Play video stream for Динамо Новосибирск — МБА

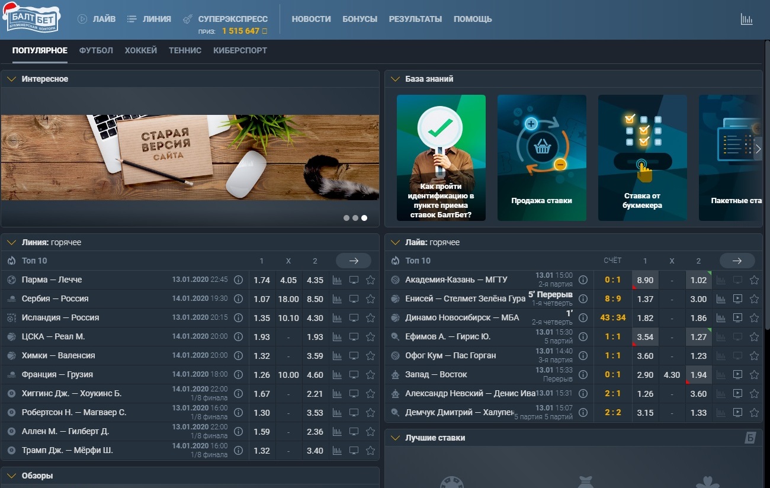[738, 317]
